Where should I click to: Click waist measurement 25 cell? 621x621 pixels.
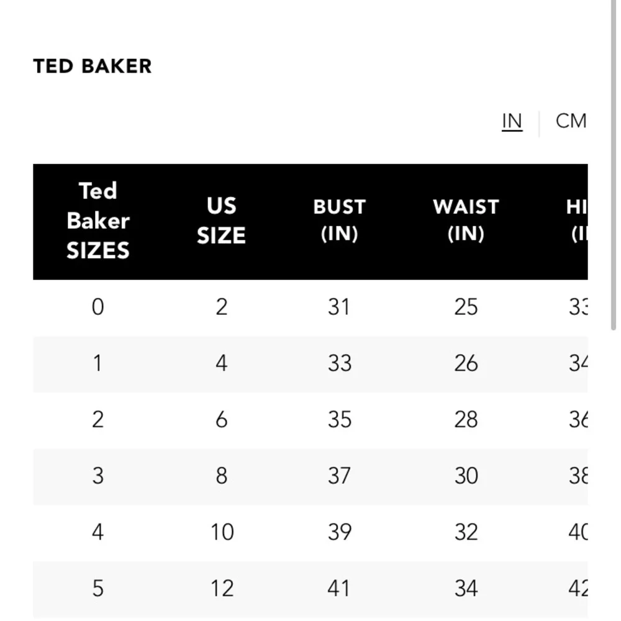[x=466, y=307]
